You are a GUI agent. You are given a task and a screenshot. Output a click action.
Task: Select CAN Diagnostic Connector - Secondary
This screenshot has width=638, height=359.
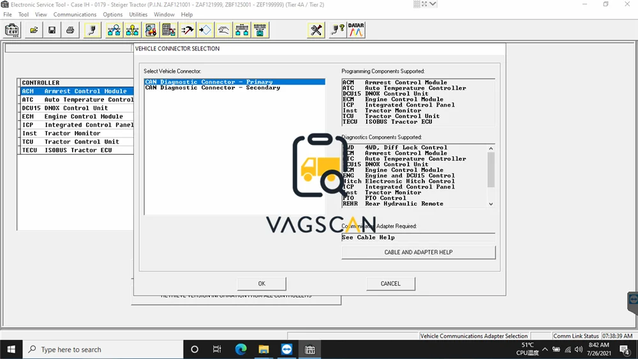235,88
